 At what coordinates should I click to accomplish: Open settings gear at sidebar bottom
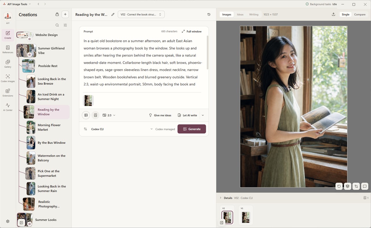pos(8,221)
